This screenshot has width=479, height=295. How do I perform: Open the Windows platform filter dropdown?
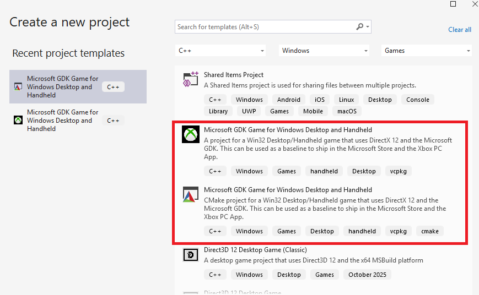(x=324, y=51)
